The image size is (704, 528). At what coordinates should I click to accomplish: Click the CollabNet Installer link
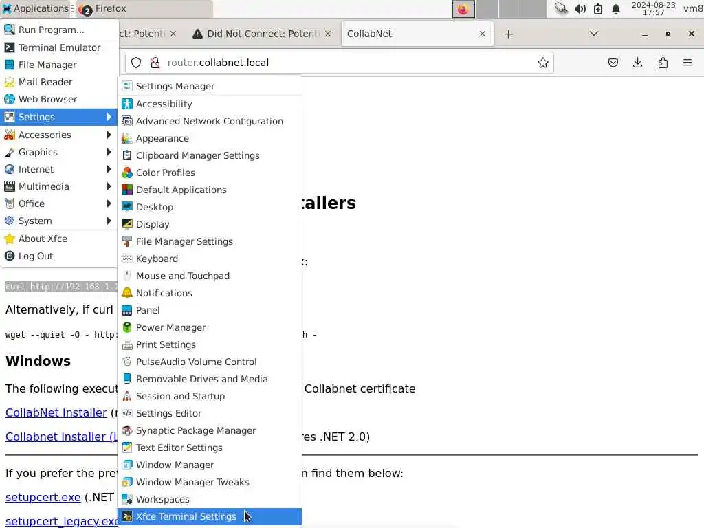tap(56, 412)
